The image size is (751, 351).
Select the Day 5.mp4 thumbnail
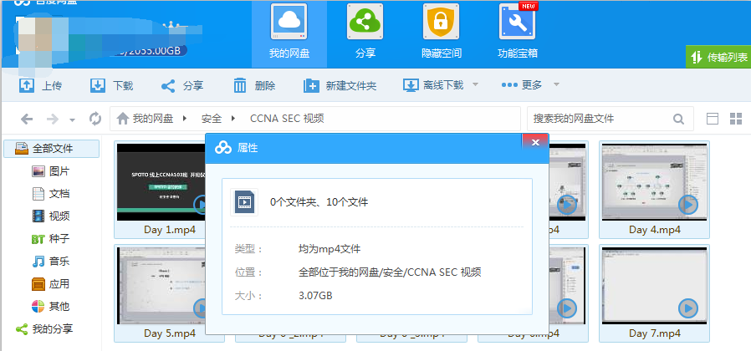(x=162, y=286)
